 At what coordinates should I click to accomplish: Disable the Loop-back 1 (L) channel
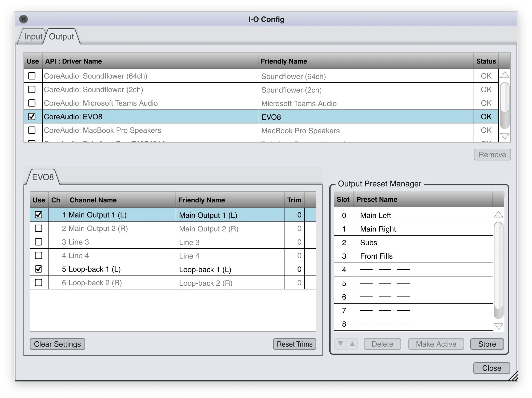click(x=39, y=269)
